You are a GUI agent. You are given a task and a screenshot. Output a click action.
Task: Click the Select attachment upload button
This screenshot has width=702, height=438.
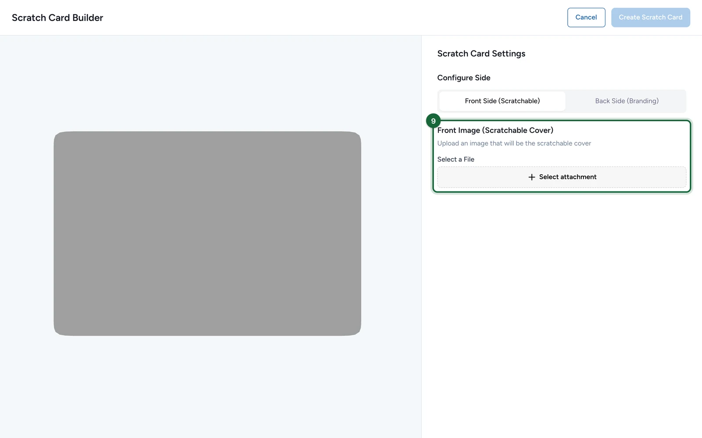pos(562,177)
